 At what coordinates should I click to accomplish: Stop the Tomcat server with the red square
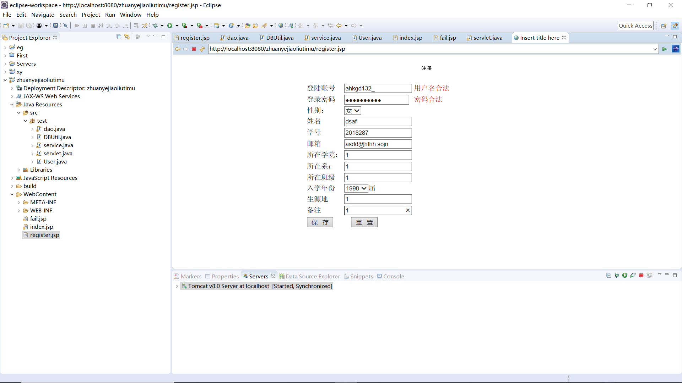[641, 276]
